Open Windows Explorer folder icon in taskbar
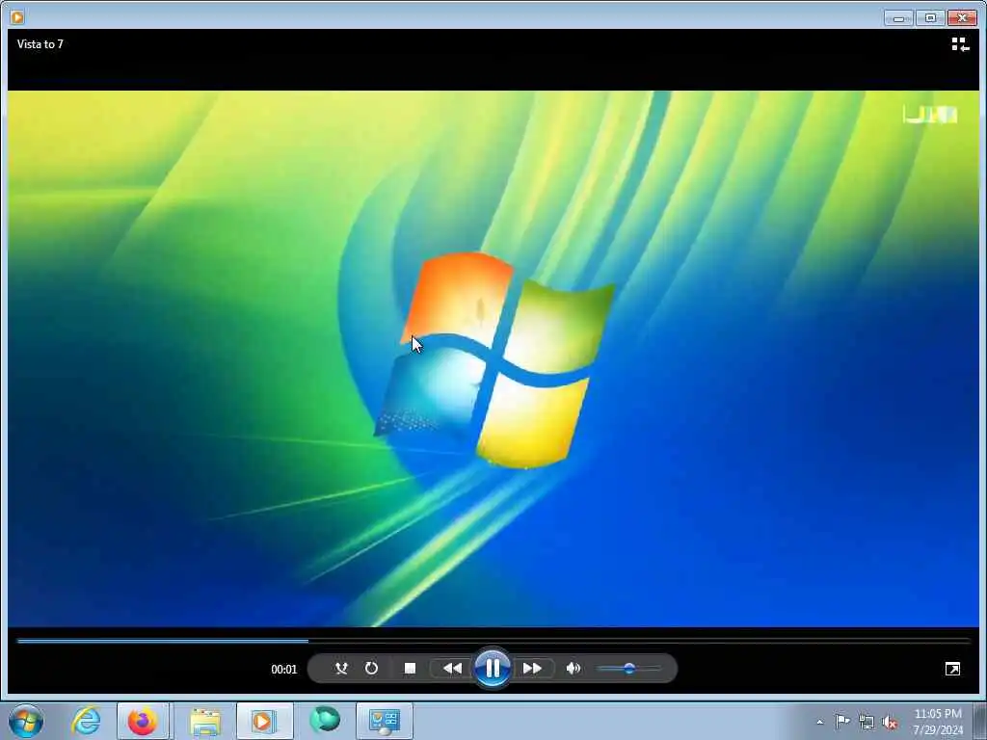Image resolution: width=987 pixels, height=740 pixels. click(205, 722)
